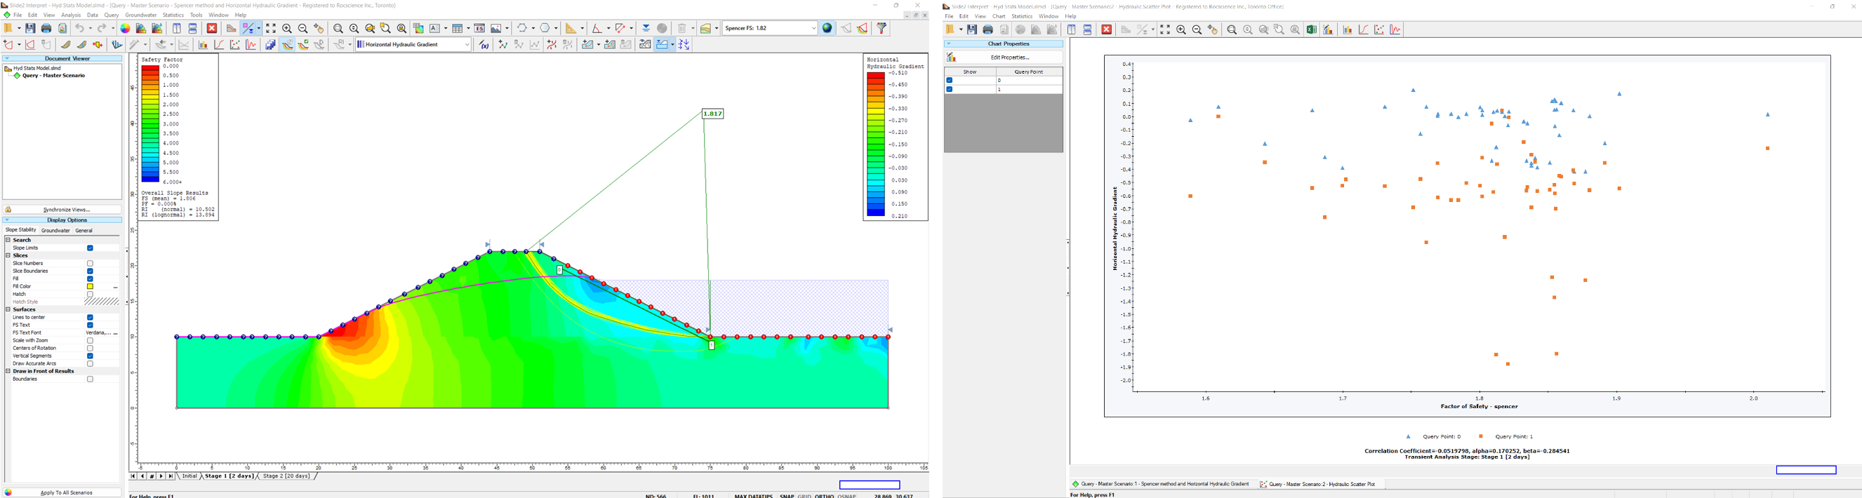Screen dimensions: 1862x498
Task: Select the Groundwater display options tab
Action: click(x=55, y=231)
